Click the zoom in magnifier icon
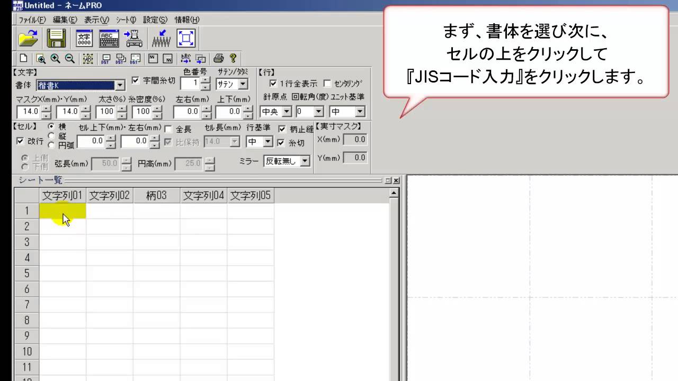Viewport: 678px width, 381px height. 55,58
